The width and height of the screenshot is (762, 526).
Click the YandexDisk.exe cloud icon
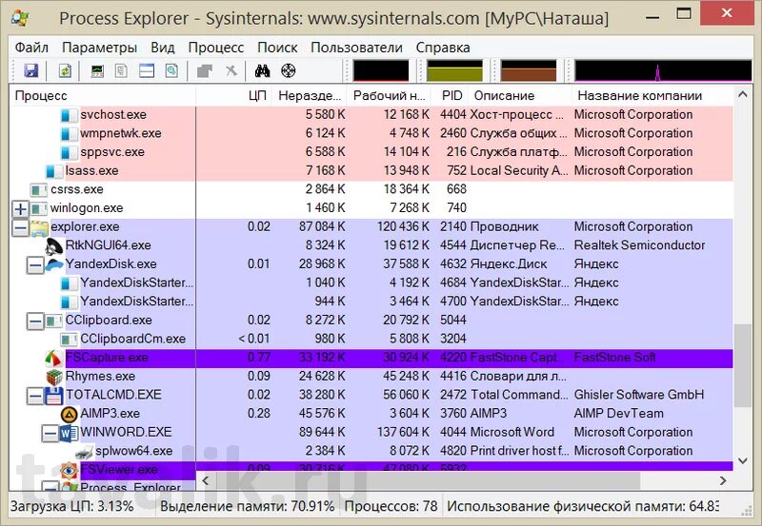coord(53,264)
